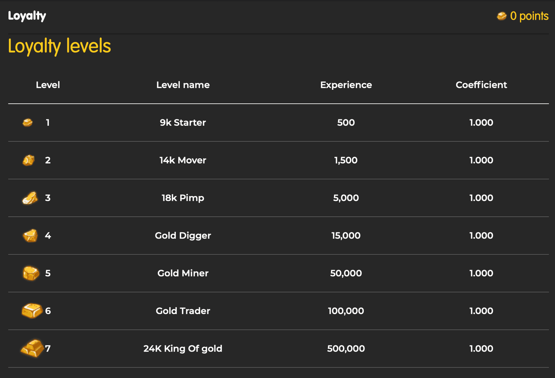The image size is (555, 378).
Task: Click the 18k Pimp level name
Action: (183, 198)
